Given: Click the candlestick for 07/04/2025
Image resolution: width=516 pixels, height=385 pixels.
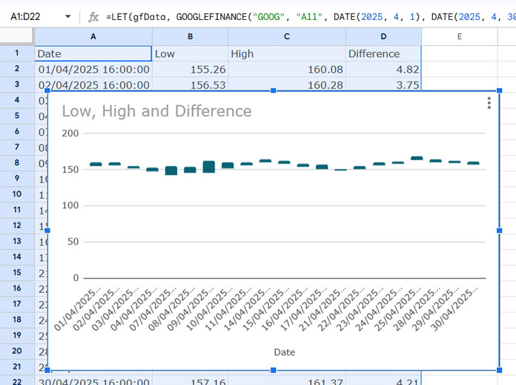Looking at the screenshot, I should 171,171.
